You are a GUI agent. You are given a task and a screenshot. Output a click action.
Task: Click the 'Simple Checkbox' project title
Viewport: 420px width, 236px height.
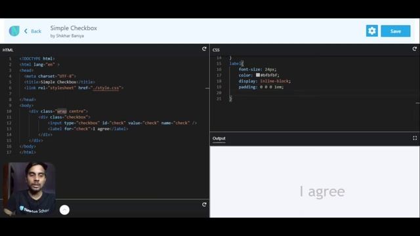(73, 28)
